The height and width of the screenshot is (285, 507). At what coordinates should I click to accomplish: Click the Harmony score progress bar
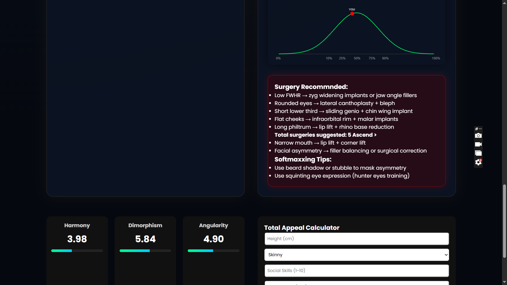[x=77, y=251]
